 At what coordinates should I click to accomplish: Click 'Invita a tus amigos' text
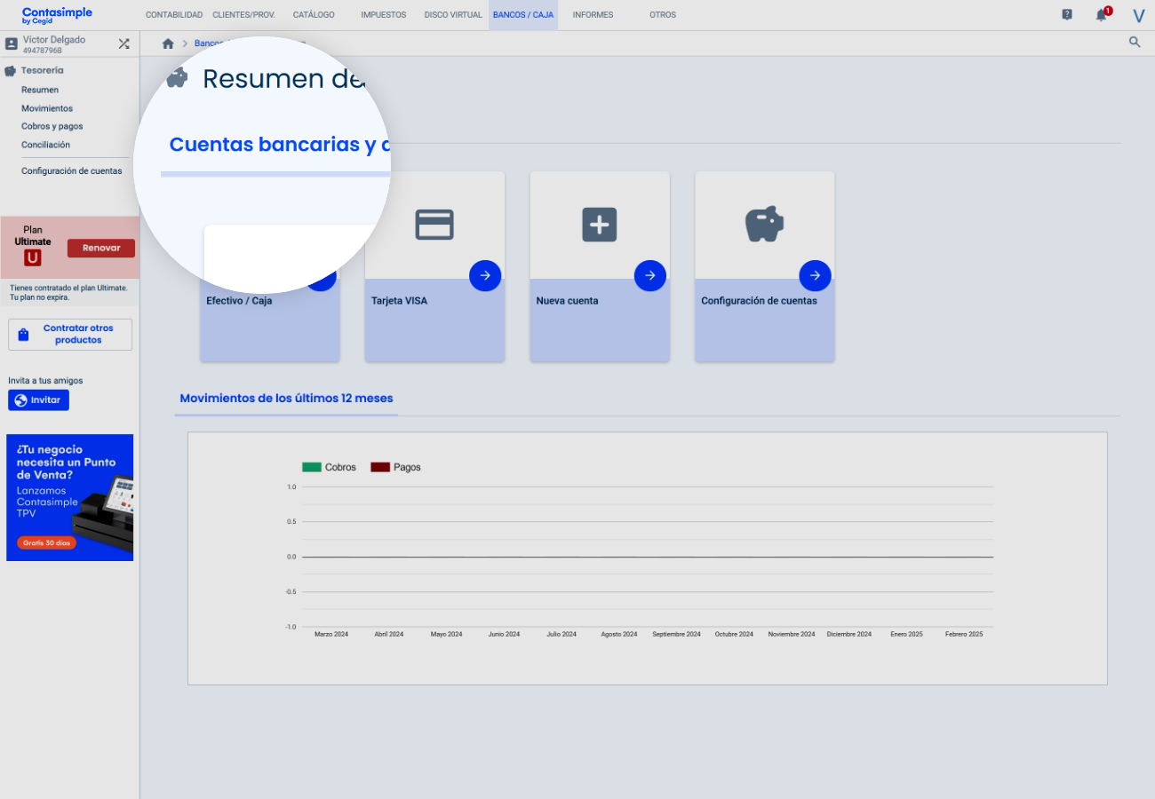tap(45, 381)
